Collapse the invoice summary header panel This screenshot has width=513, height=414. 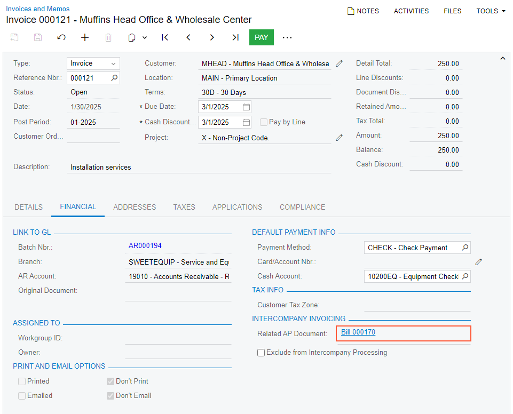pos(502,58)
